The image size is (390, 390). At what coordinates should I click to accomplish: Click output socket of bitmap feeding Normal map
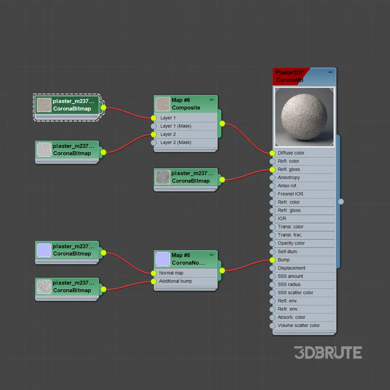(104, 253)
